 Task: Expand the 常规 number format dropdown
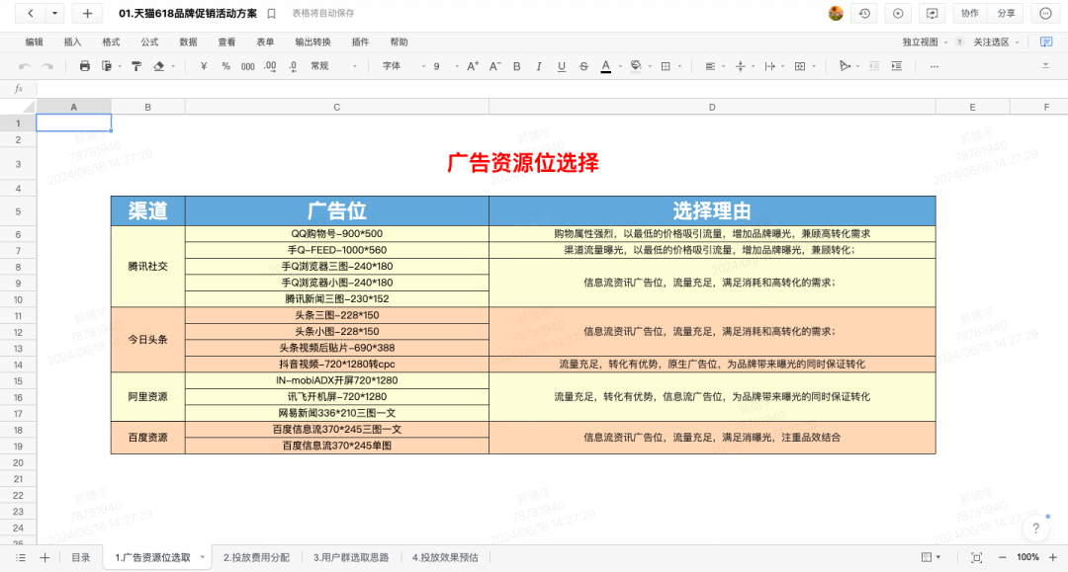click(x=333, y=66)
